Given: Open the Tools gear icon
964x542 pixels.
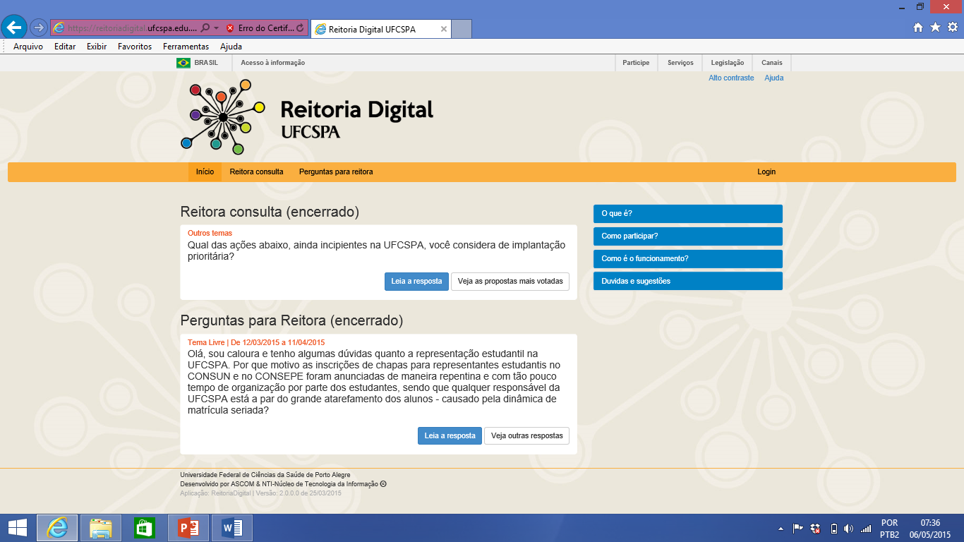Looking at the screenshot, I should [952, 27].
